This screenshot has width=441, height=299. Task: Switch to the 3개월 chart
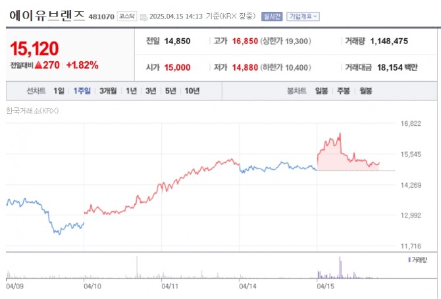tap(108, 91)
